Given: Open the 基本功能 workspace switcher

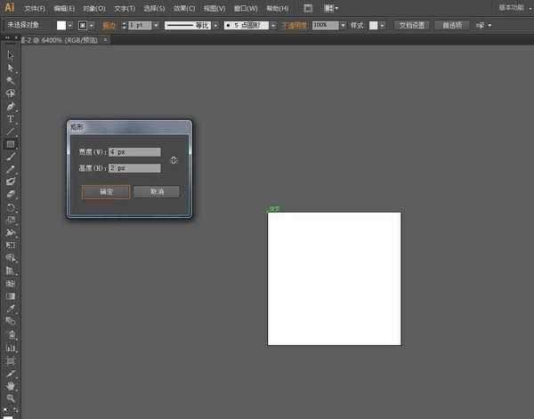Looking at the screenshot, I should click(x=510, y=7).
